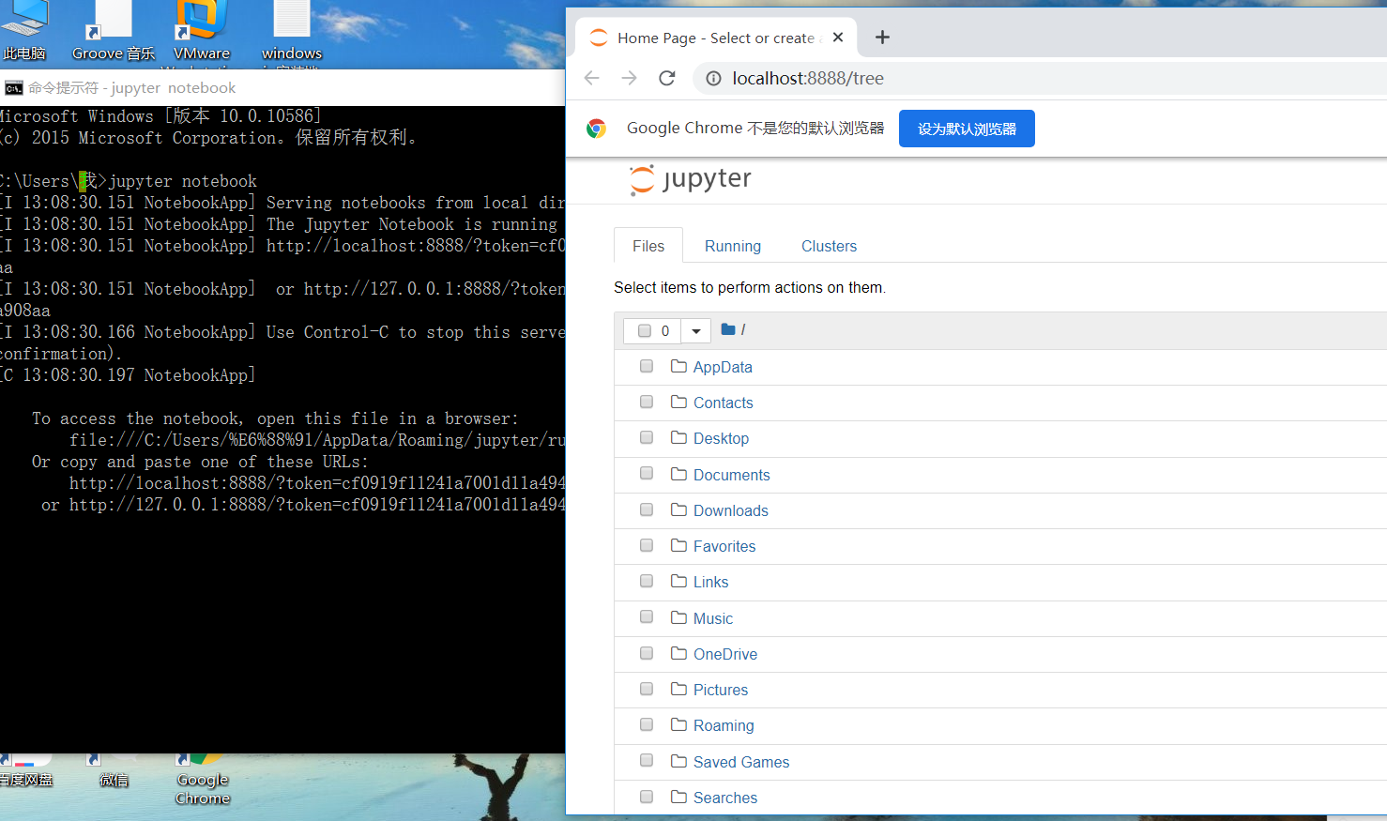Click the Jupyter favicon on the browser tab
The width and height of the screenshot is (1387, 821).
coord(598,38)
